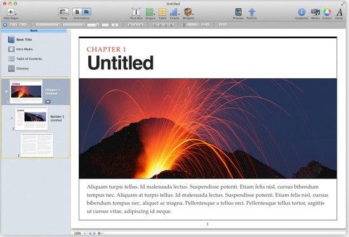Viewport: 349px width, 237px height.
Task: Justify text alignment
Action: 171,25
